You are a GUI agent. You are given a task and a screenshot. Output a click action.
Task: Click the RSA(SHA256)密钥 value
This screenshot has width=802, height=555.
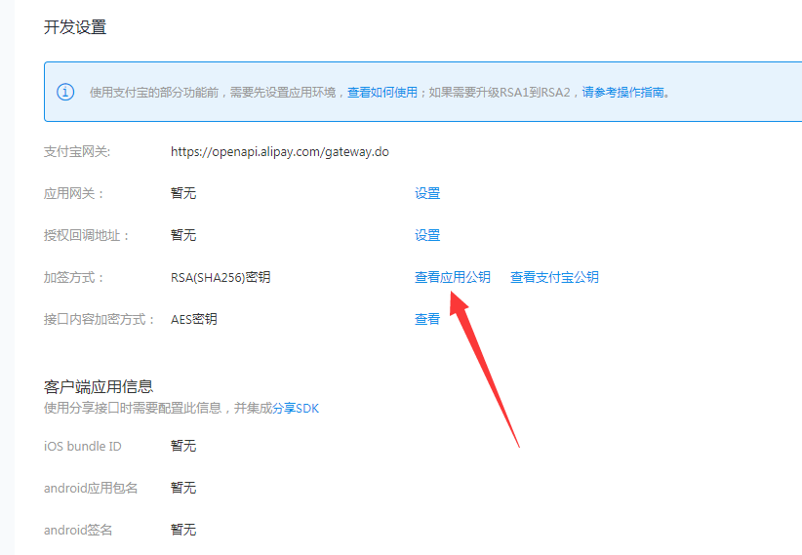click(x=220, y=277)
